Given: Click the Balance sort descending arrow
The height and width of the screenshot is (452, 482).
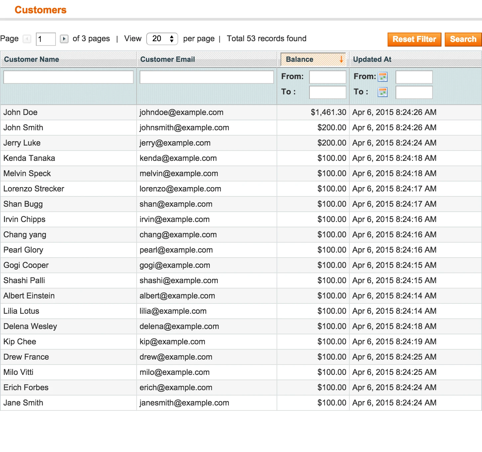Looking at the screenshot, I should tap(341, 59).
